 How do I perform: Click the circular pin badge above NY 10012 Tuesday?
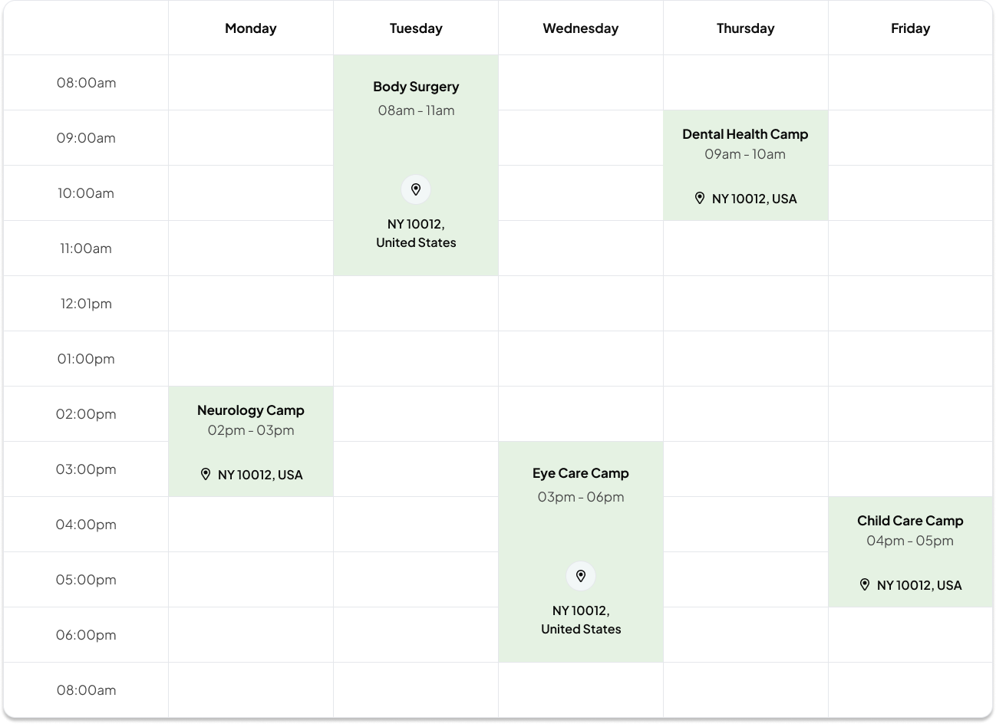tap(415, 189)
